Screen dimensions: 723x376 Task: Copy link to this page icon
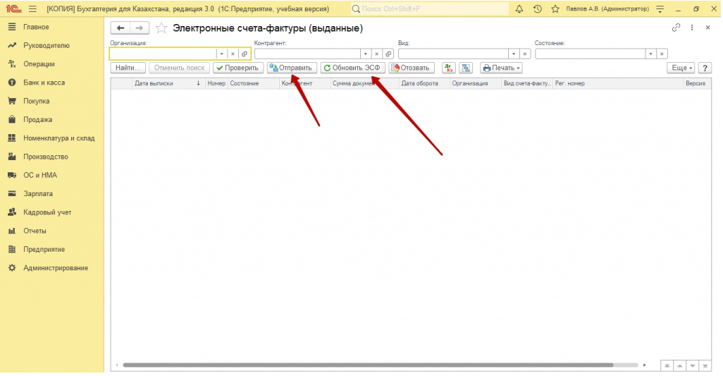tap(676, 28)
